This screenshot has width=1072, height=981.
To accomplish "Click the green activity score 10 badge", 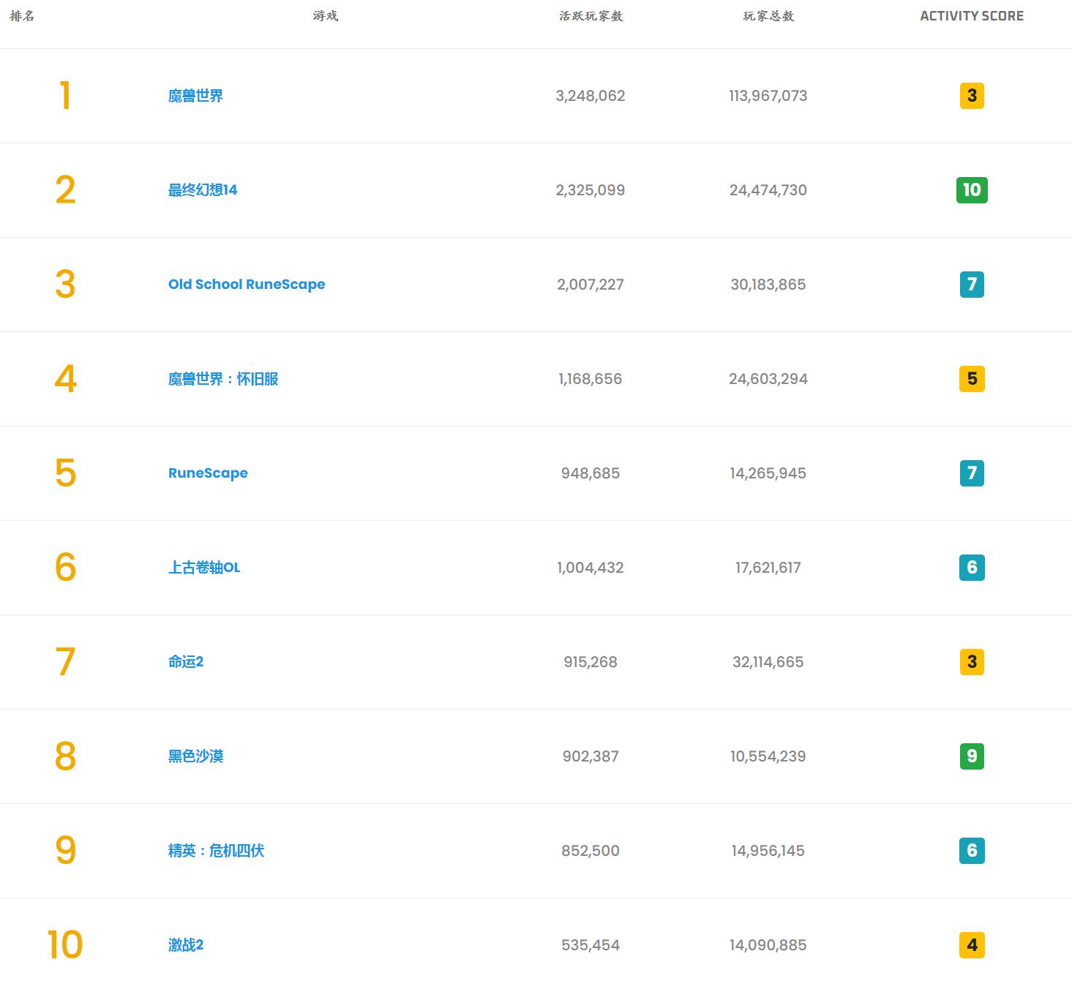I will (x=971, y=189).
